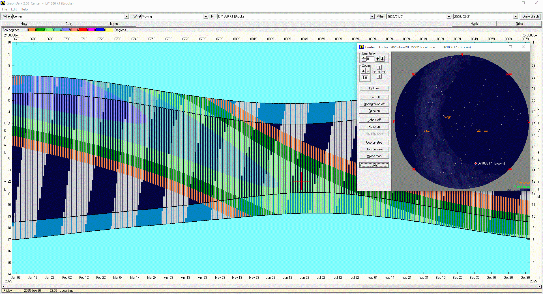Screen dimensions: 543x294
Task: Click the blue 80-90 degree legend swatch
Action: pyautogui.click(x=100, y=30)
